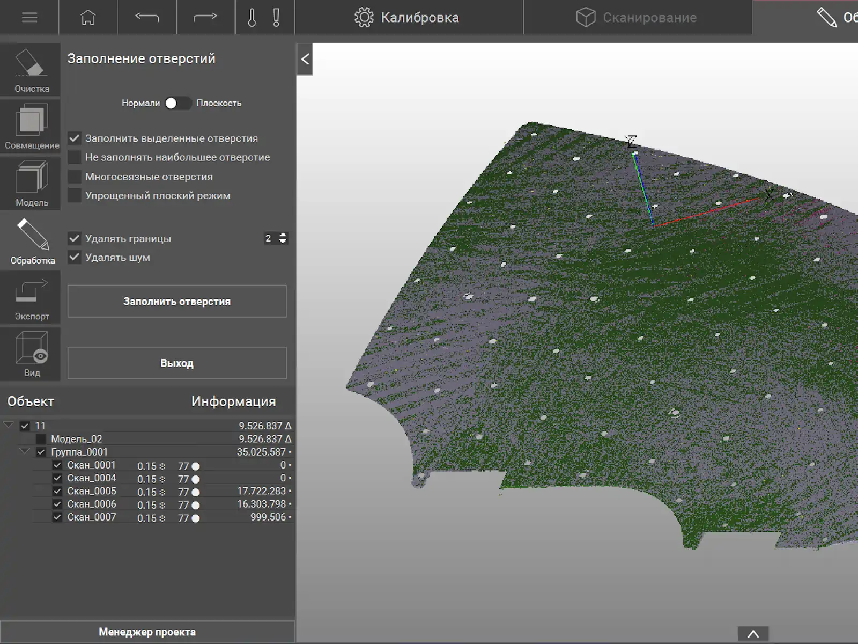Uncheck Заполнить выделенные отверстия
This screenshot has width=858, height=644.
pyautogui.click(x=75, y=138)
